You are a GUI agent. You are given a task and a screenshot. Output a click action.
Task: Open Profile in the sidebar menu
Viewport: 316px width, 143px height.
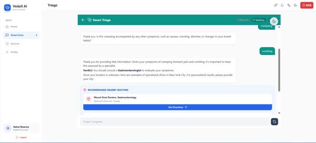click(21, 52)
